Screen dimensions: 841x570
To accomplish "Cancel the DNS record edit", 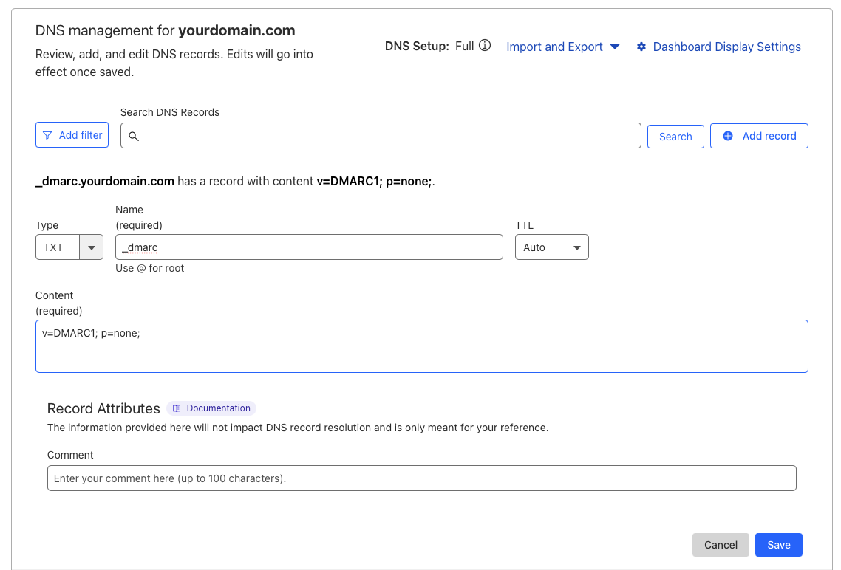I will click(721, 545).
